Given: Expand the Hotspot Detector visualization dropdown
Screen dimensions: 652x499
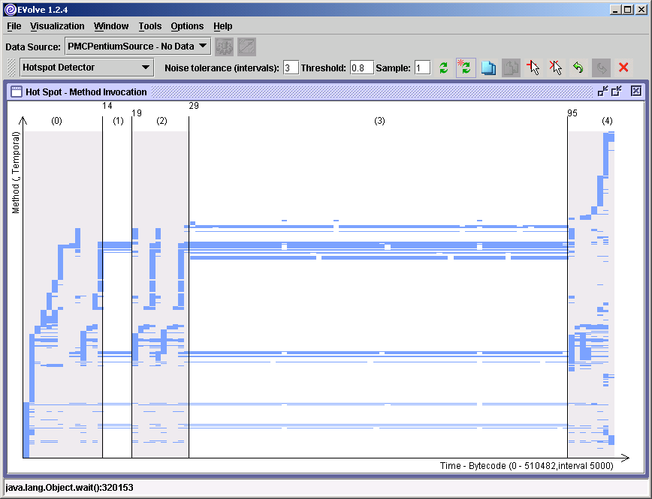Looking at the screenshot, I should tap(87, 68).
